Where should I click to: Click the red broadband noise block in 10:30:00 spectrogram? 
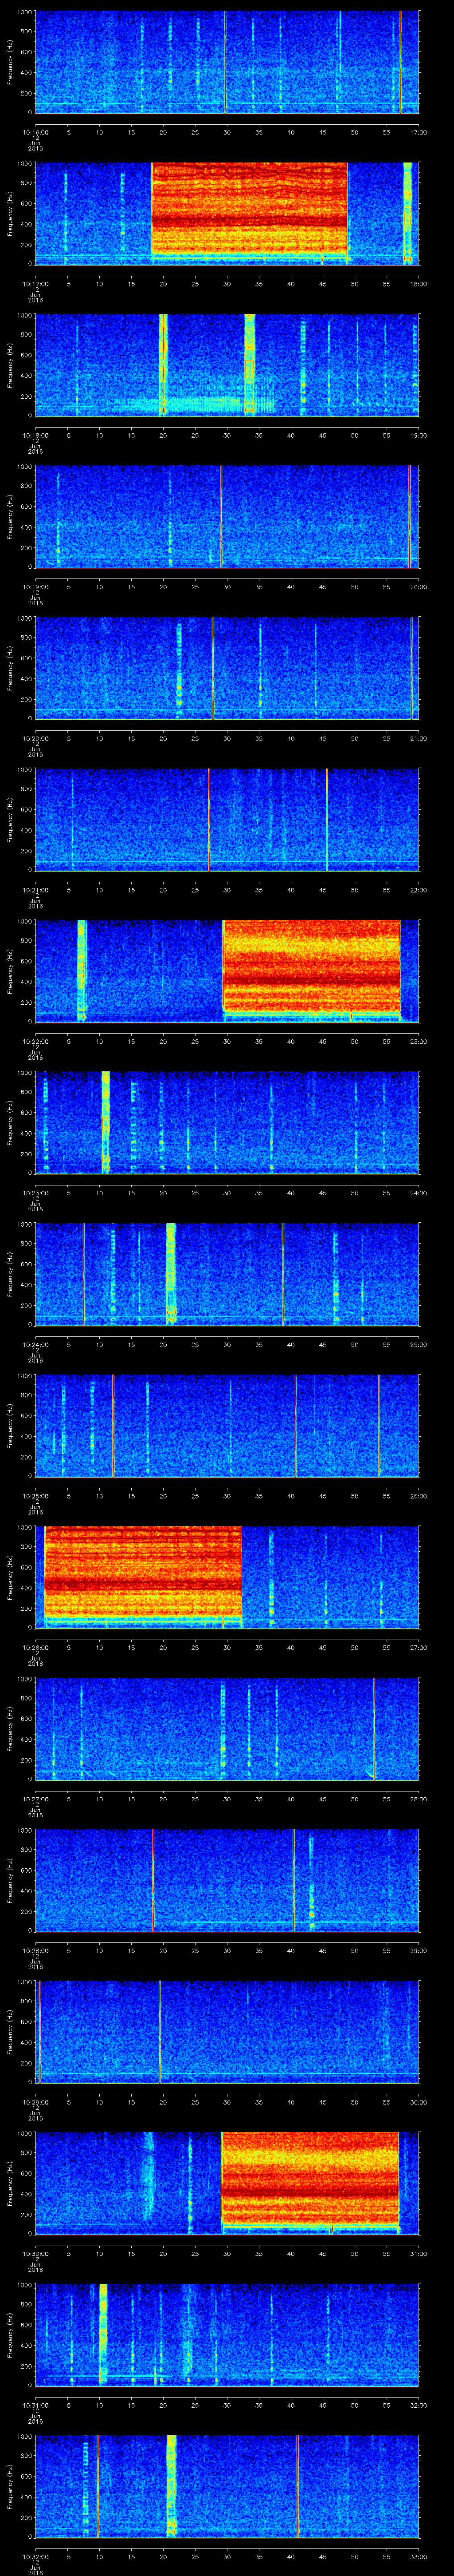[x=309, y=2178]
